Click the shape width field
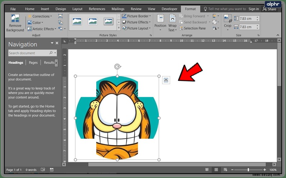Image resolution: width=286 pixels, height=178 pixels. [x=247, y=27]
